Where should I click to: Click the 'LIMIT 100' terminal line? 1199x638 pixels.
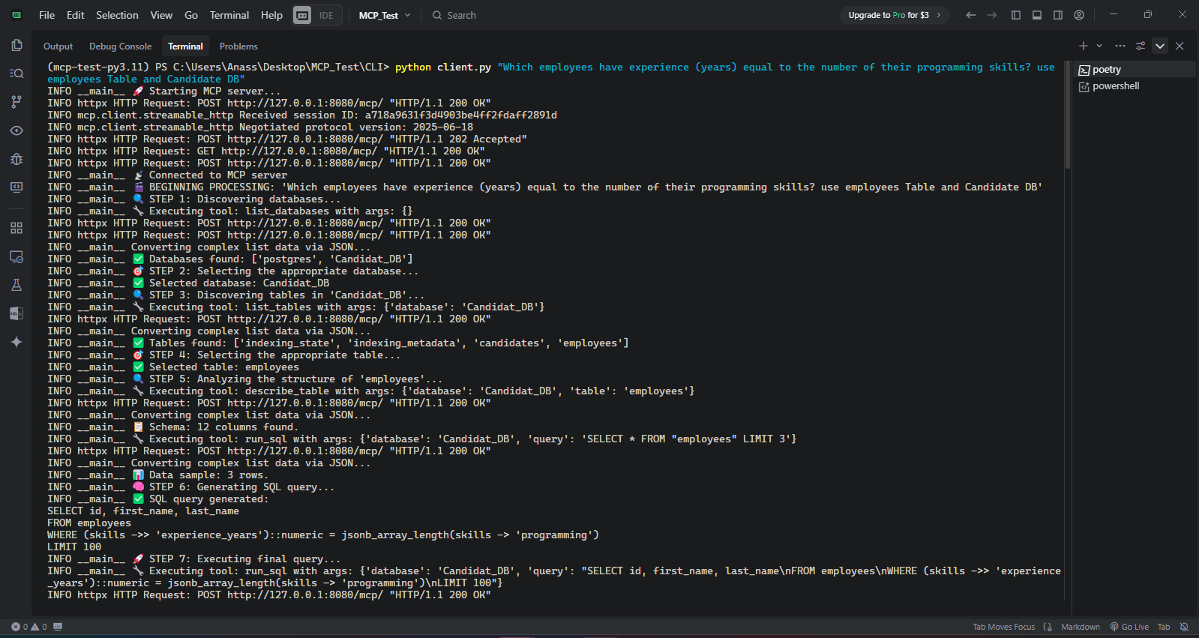click(x=74, y=547)
